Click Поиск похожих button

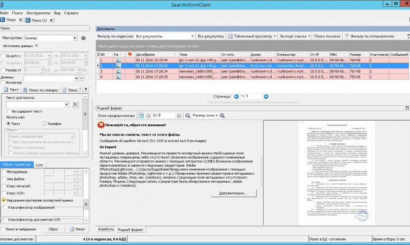click(x=327, y=36)
